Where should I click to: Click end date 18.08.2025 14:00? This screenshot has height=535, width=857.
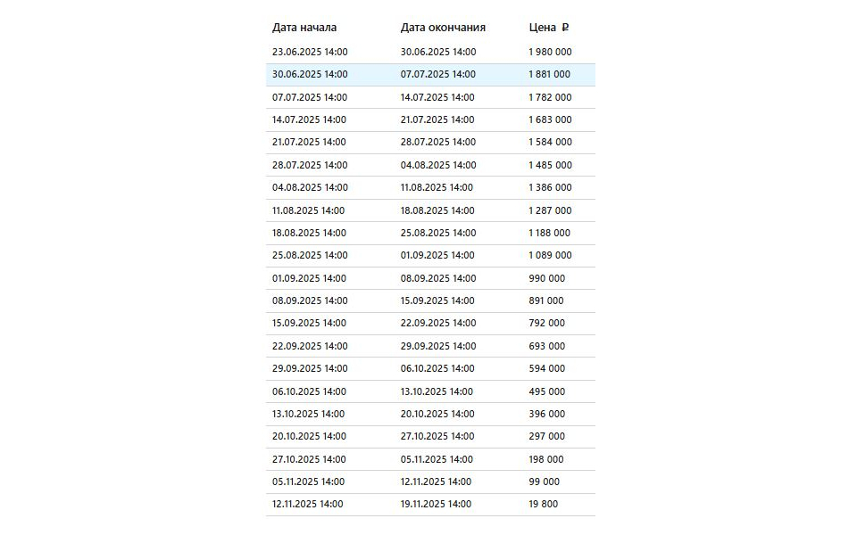(437, 210)
